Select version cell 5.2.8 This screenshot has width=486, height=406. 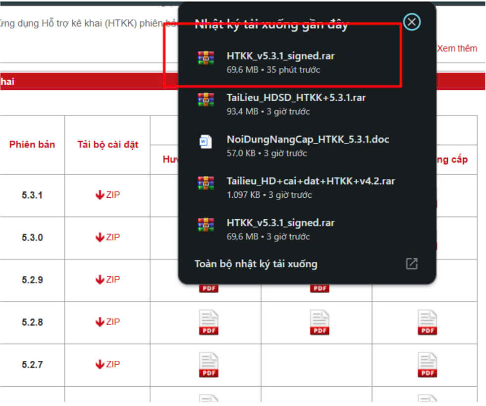[x=32, y=322]
